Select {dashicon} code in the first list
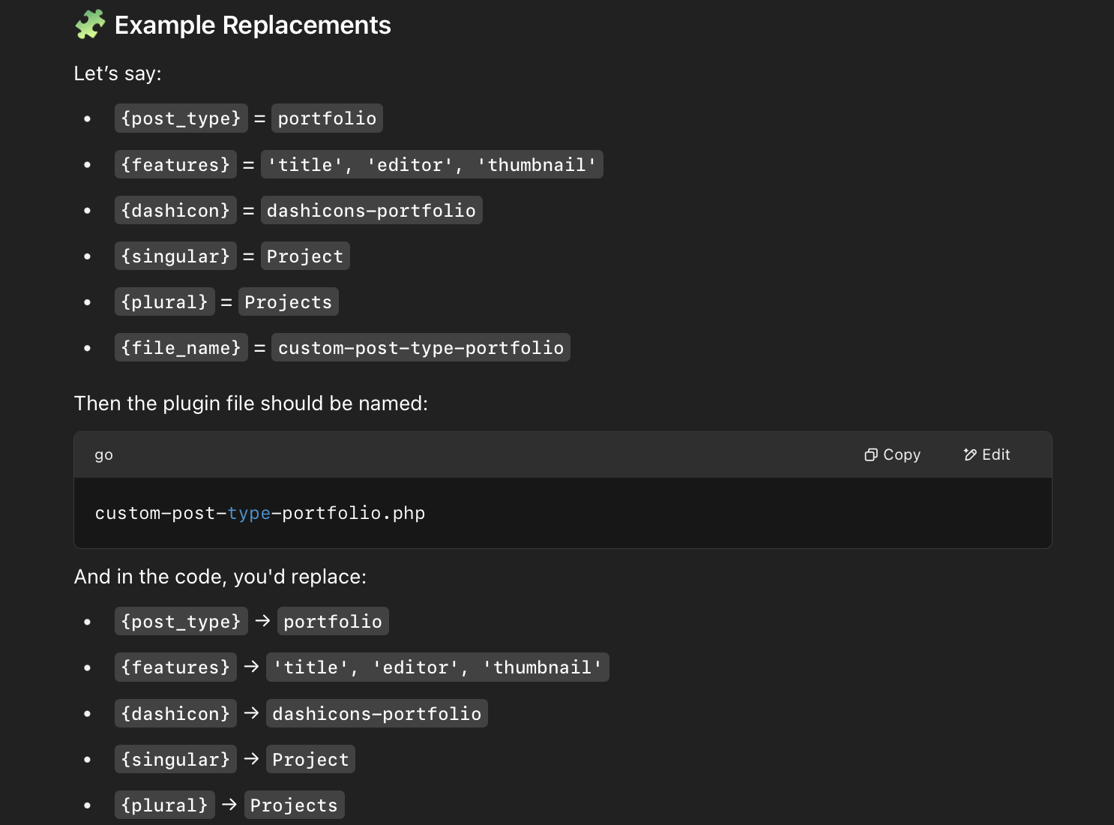This screenshot has height=825, width=1114. click(x=175, y=211)
